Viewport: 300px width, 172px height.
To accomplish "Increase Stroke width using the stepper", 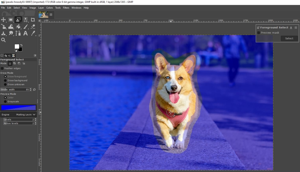I will pyautogui.click(x=30, y=89).
